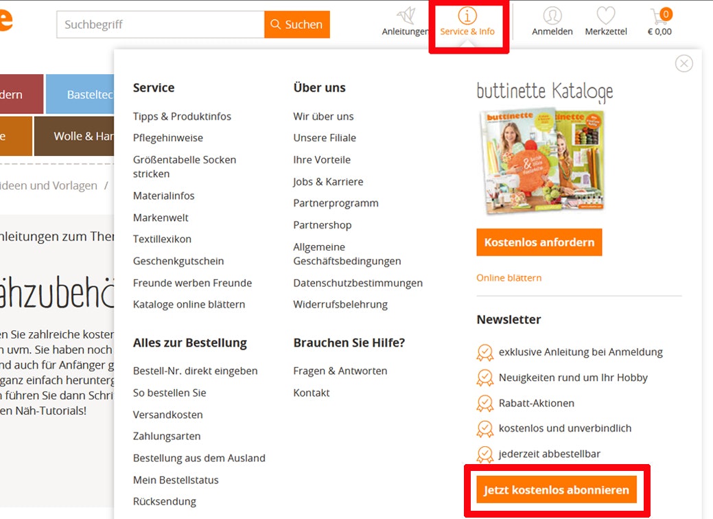Click the checkmark badge next to Rabatt-Aktionen
Screen dimensions: 713x519
(x=485, y=404)
